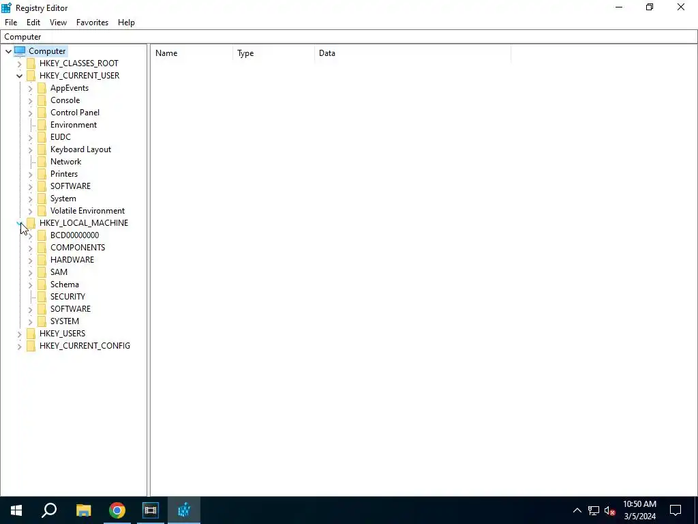Screen dimensions: 698x524
Task: Expand the SAM key chevron
Action: tap(30, 272)
